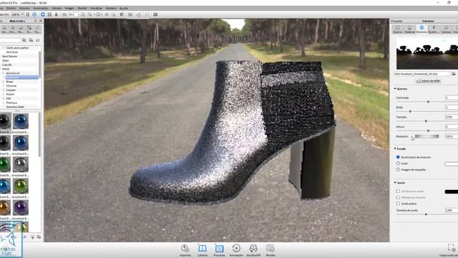Expand the Chrome folder in the materials tree
The image size is (458, 258).
[4, 86]
